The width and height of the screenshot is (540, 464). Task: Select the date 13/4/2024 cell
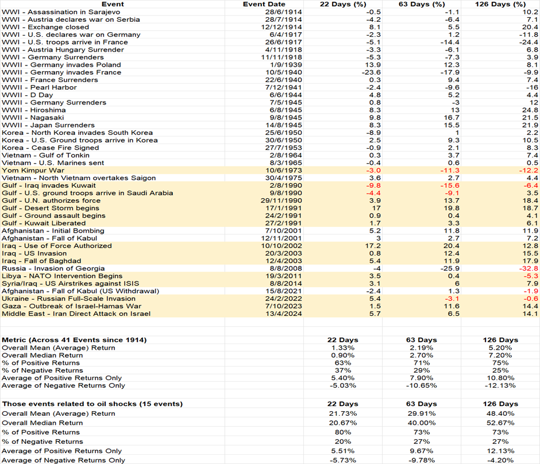click(x=269, y=314)
